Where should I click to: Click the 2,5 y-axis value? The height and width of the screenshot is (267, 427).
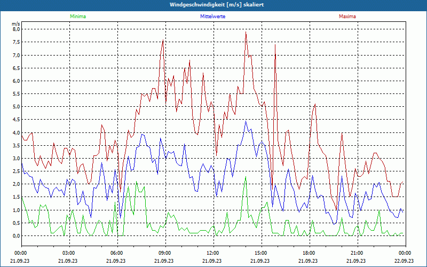[17, 171]
